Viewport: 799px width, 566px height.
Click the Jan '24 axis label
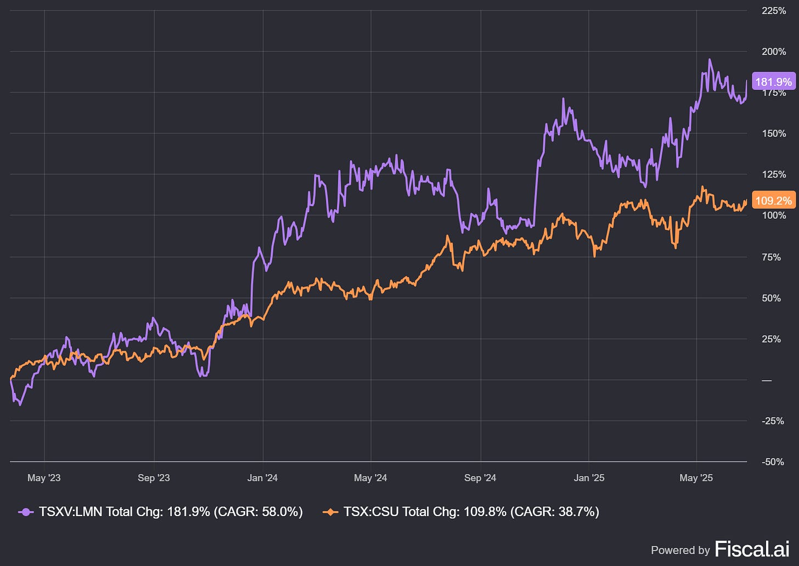[262, 478]
